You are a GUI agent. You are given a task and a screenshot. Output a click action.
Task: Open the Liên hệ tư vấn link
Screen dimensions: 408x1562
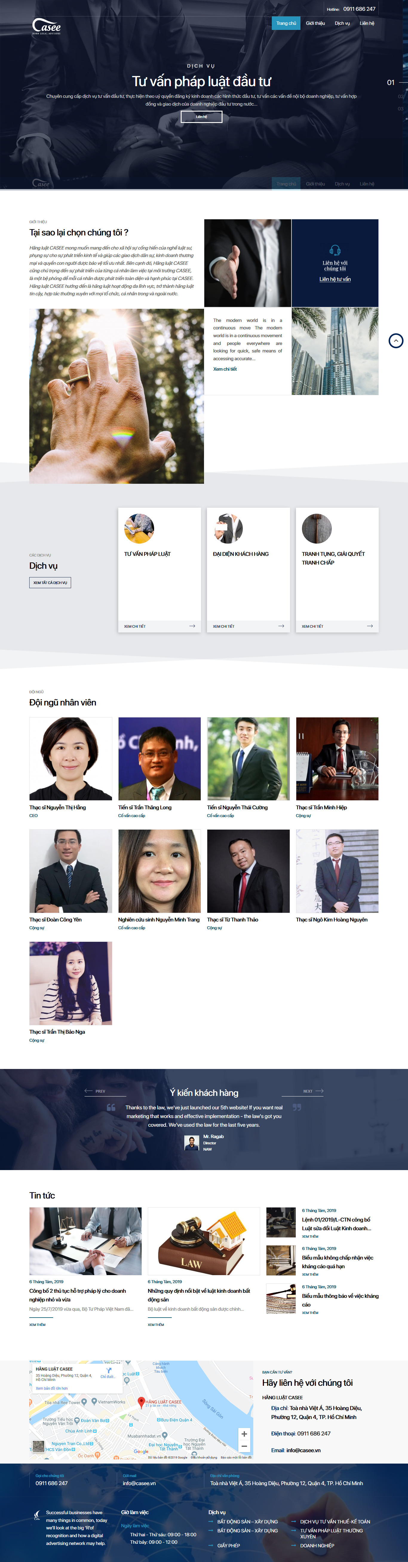(335, 279)
